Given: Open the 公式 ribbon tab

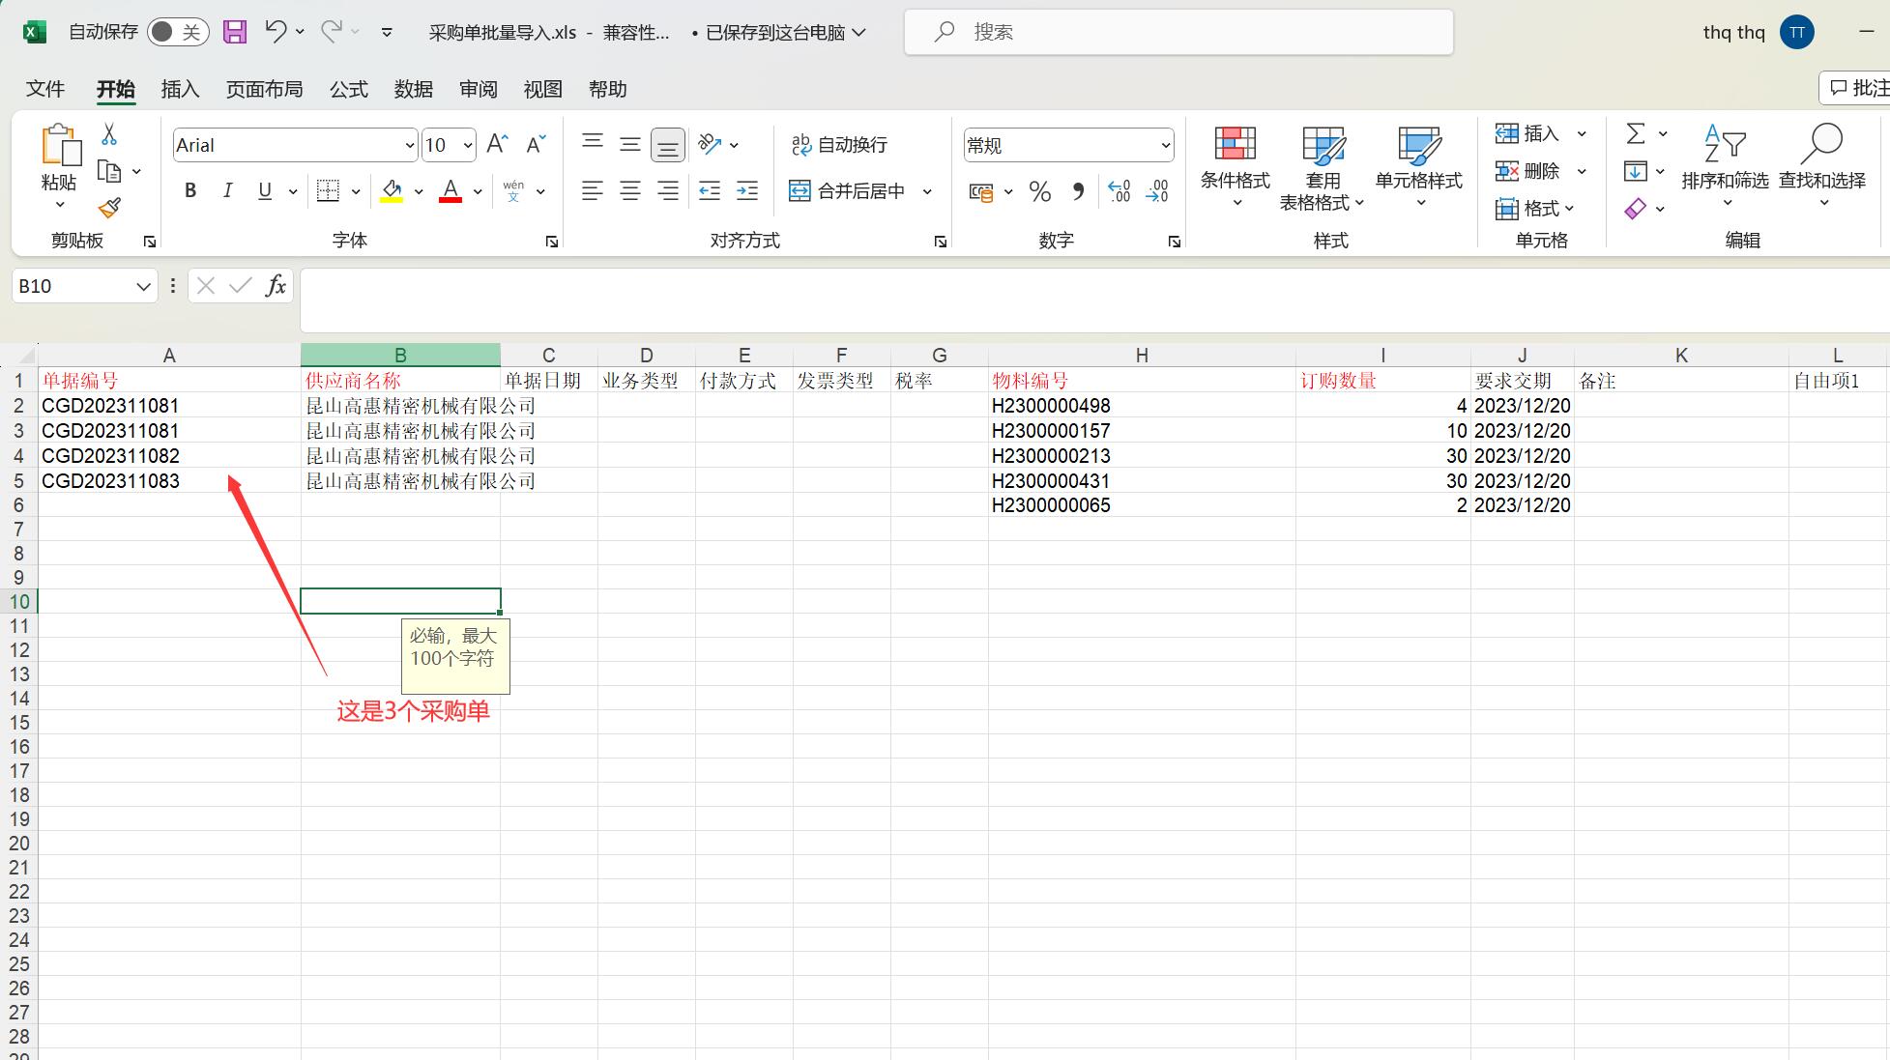Looking at the screenshot, I should [x=349, y=89].
